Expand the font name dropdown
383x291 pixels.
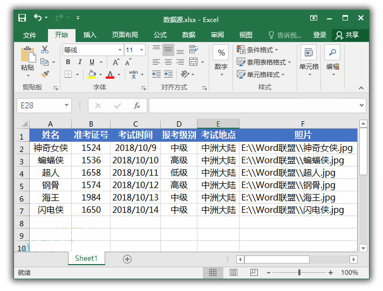coord(120,50)
